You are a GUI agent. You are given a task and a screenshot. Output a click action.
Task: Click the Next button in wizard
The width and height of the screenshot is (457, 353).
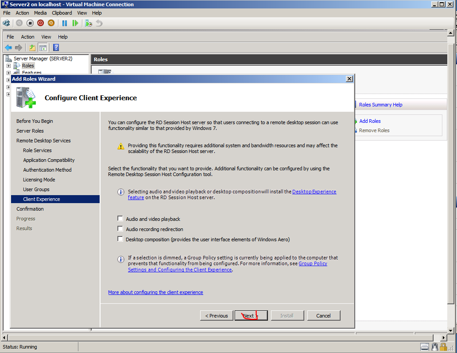(x=251, y=316)
